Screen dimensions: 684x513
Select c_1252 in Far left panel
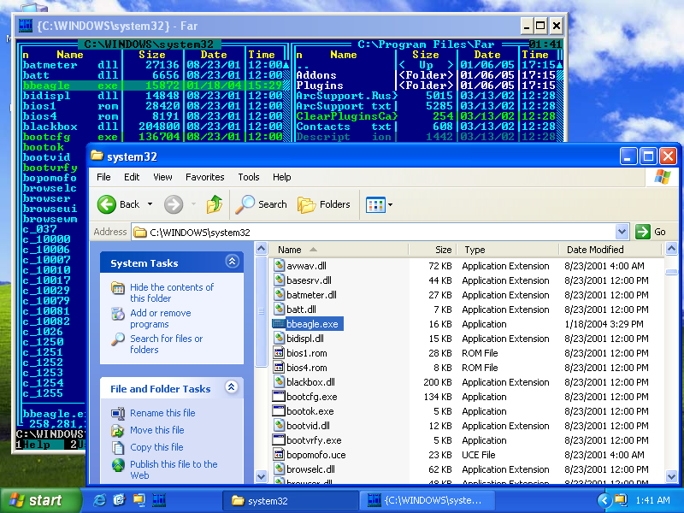(x=43, y=362)
